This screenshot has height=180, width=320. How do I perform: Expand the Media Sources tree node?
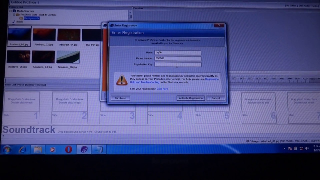(10, 11)
